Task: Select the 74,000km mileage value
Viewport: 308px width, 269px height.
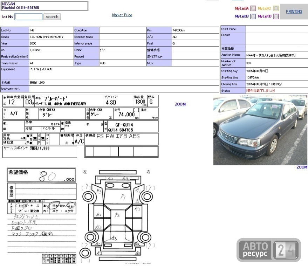Action: [x=179, y=30]
